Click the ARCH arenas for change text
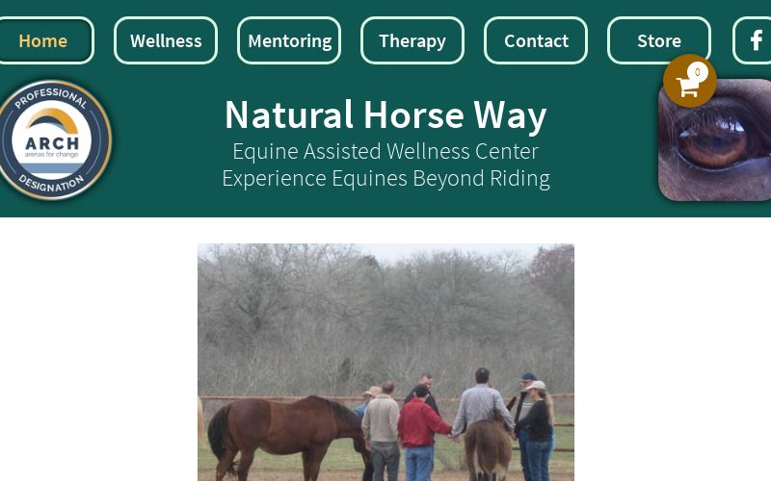 [x=52, y=146]
